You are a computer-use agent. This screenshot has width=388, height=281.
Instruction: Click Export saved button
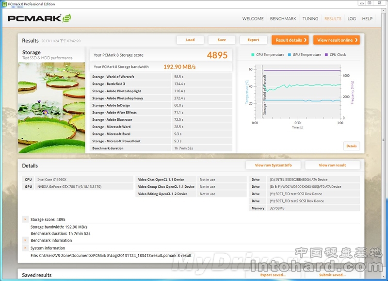[273, 275]
